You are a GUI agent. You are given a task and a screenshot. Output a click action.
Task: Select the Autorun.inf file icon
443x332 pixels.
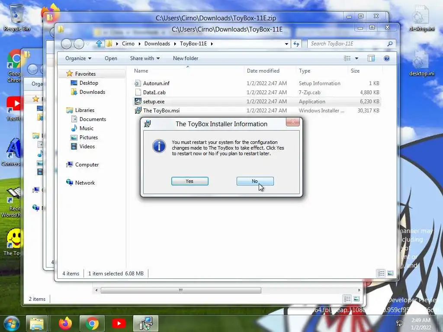tap(138, 83)
